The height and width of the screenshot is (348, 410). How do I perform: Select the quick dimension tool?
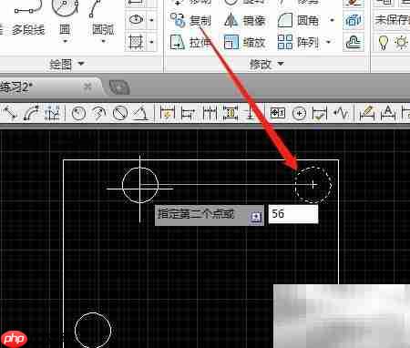pos(168,113)
